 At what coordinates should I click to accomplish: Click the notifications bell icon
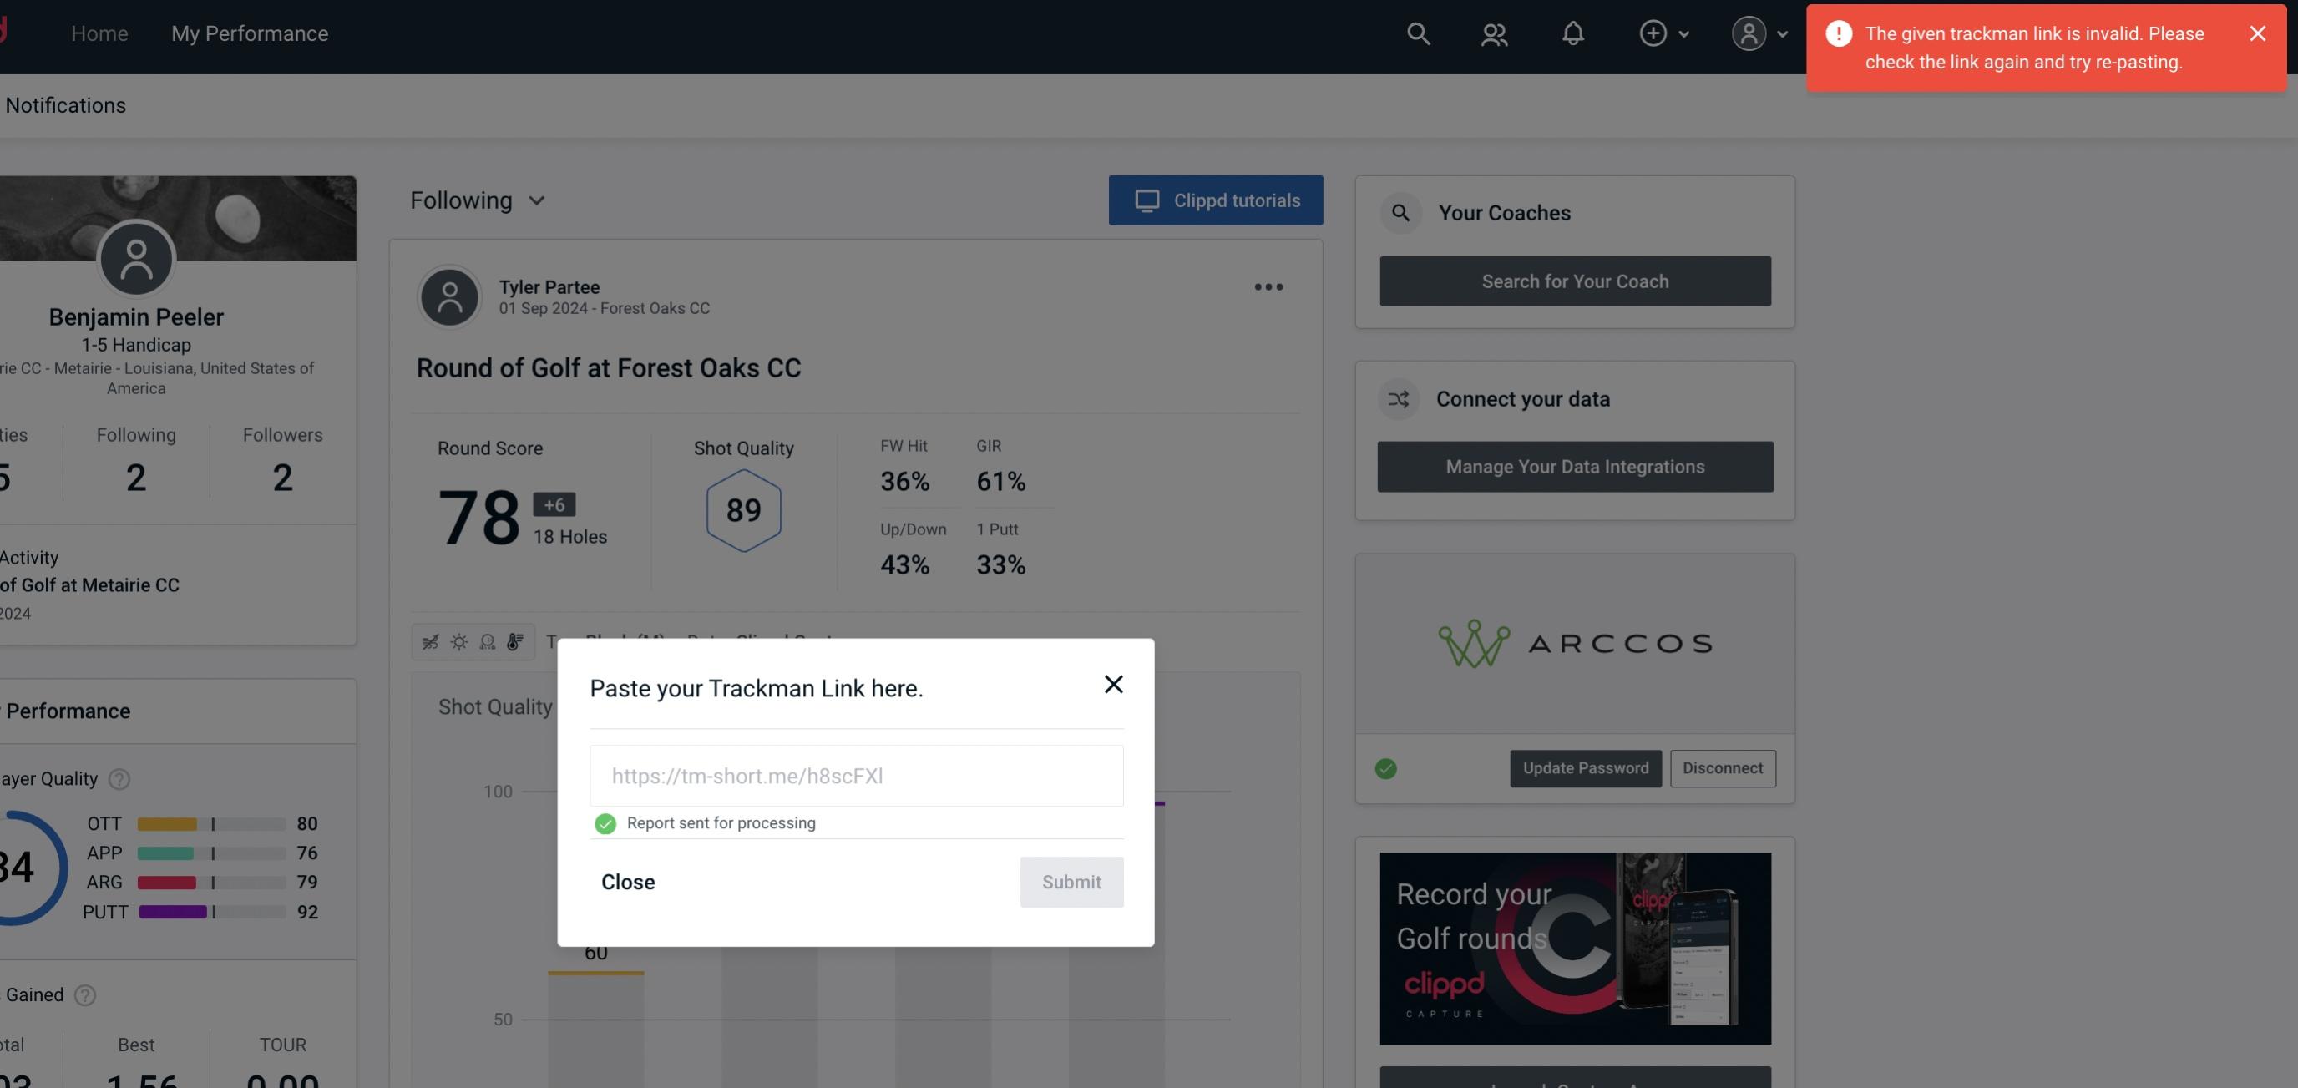click(1574, 33)
